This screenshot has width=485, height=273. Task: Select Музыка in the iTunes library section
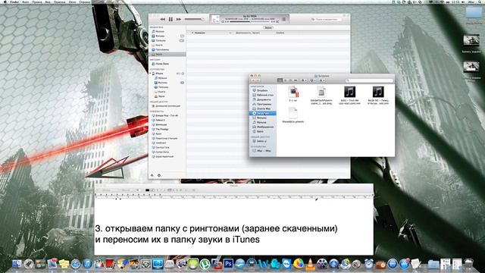click(160, 31)
